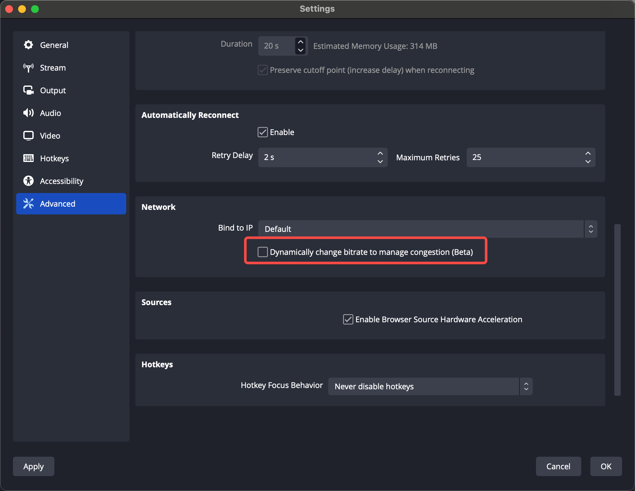Click the vertical scrollbar thumb

pos(617,309)
